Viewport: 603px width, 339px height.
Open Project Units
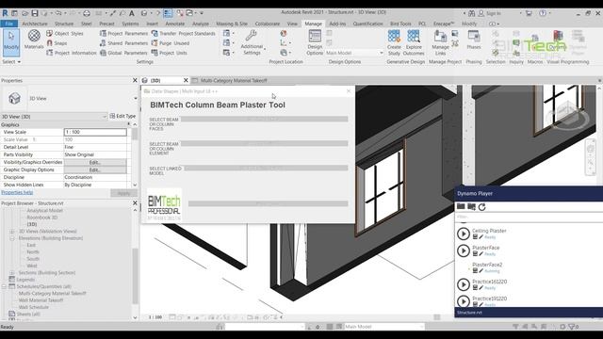(170, 53)
